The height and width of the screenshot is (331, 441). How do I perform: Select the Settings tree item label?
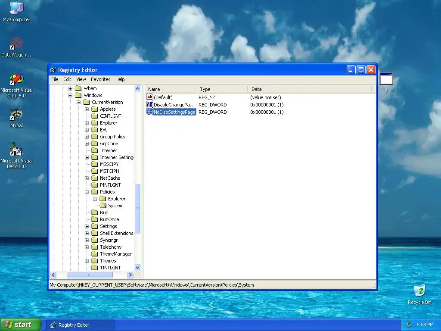click(x=108, y=226)
